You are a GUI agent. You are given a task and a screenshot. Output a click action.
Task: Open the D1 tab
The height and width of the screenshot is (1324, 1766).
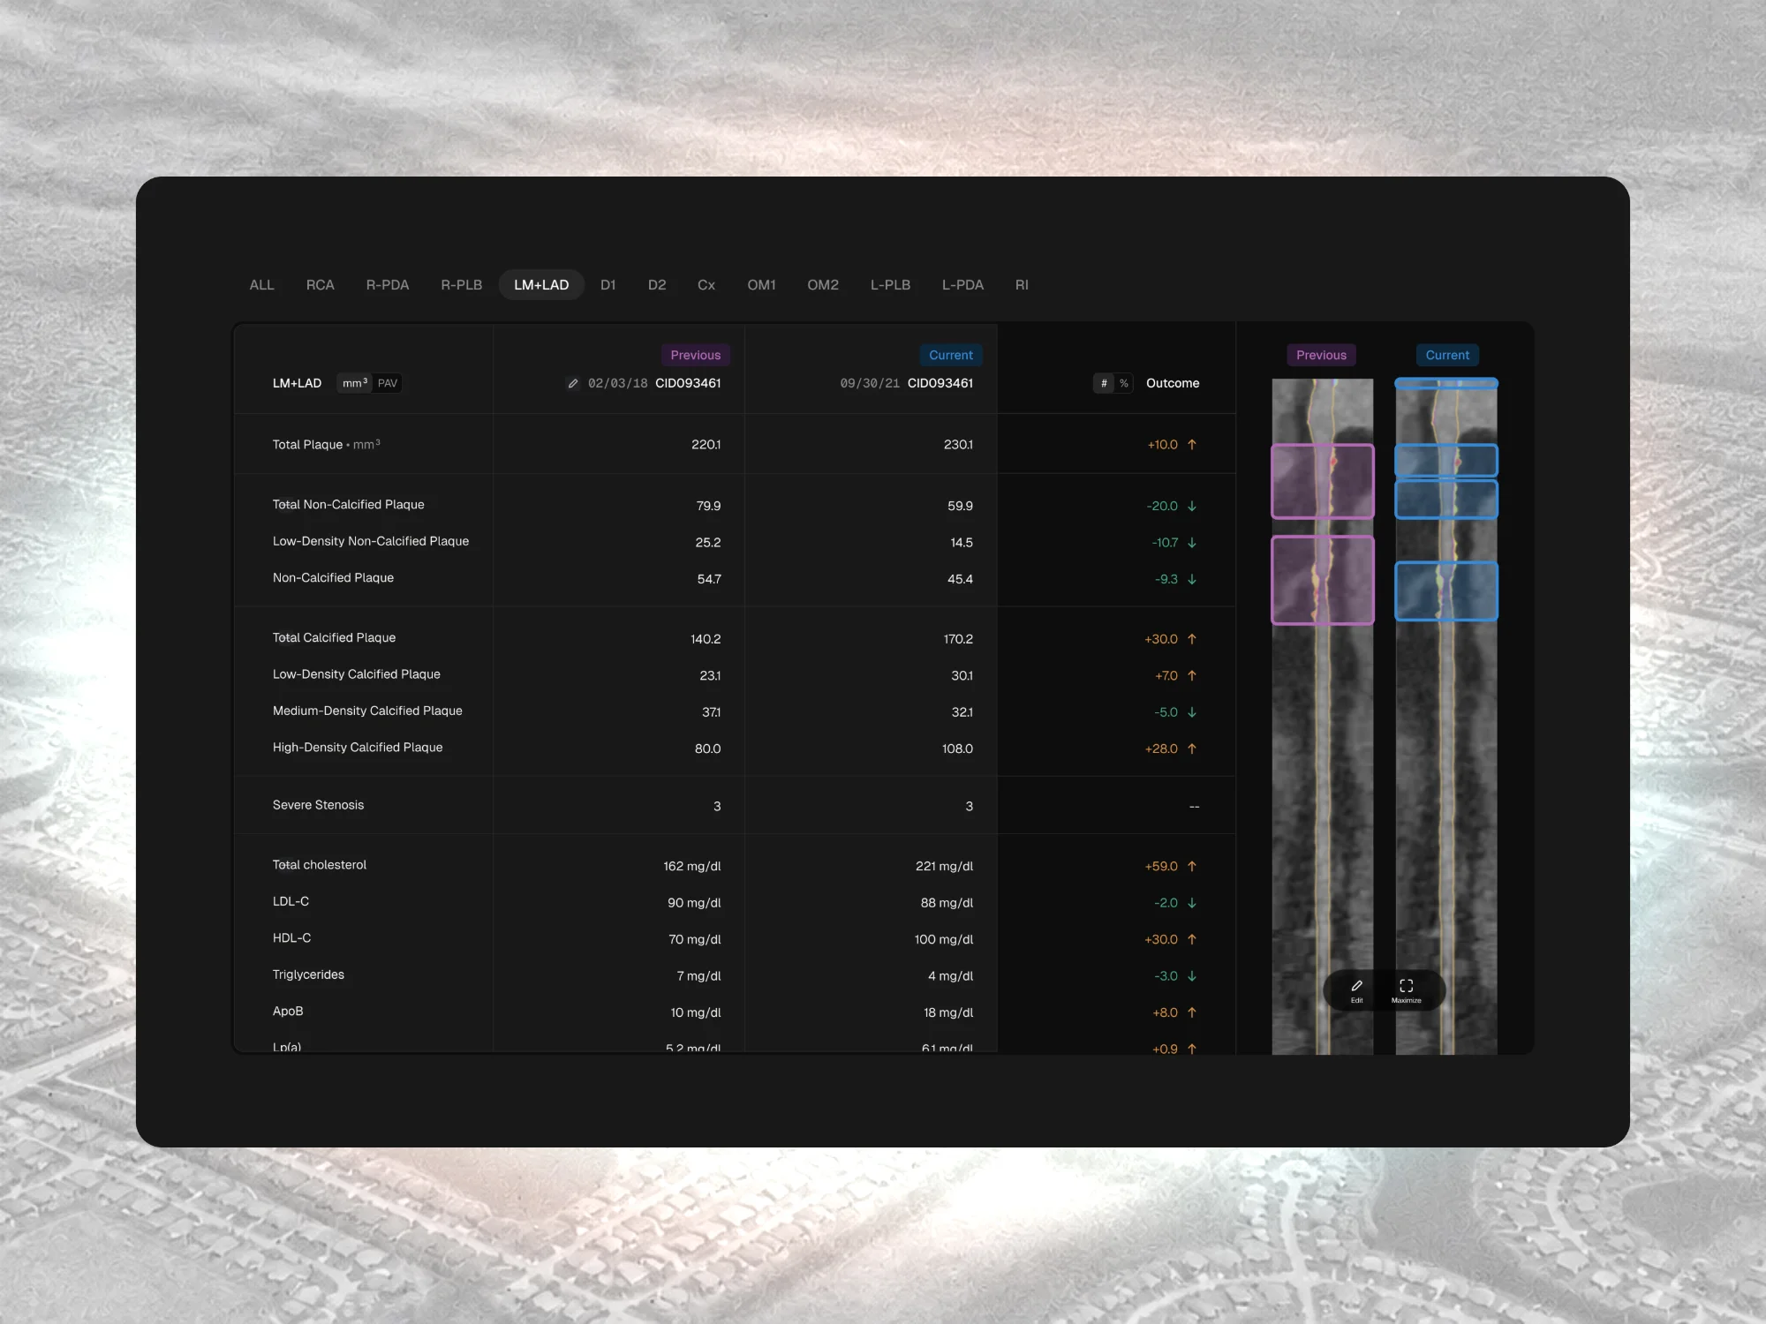coord(608,285)
